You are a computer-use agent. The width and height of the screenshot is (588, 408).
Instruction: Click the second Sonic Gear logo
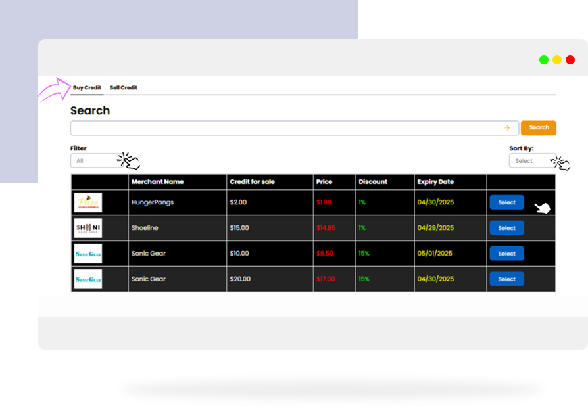(88, 279)
